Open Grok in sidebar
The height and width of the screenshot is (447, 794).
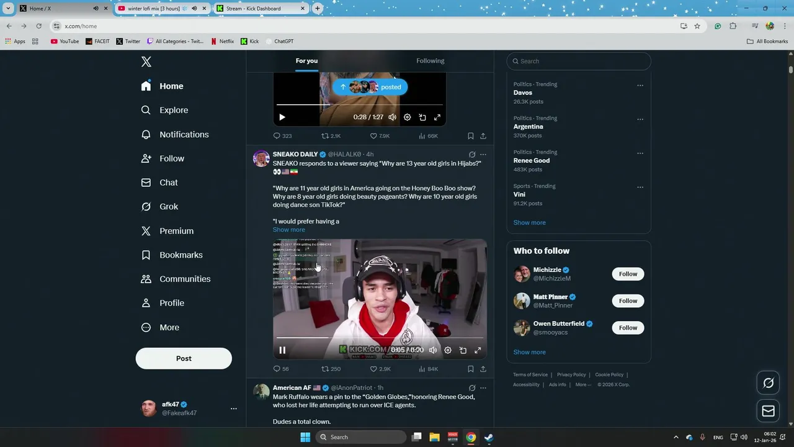point(159,207)
